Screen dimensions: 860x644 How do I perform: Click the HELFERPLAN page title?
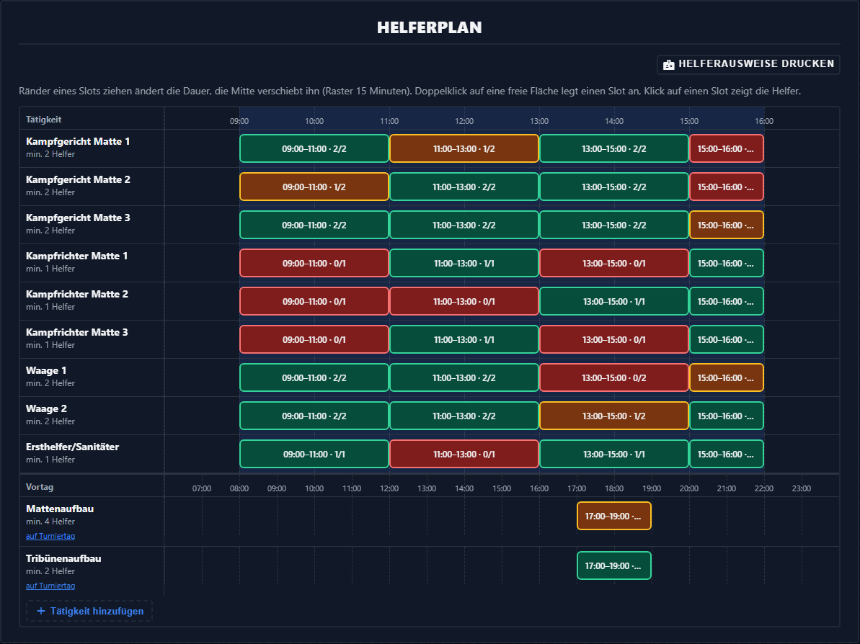pyautogui.click(x=430, y=27)
